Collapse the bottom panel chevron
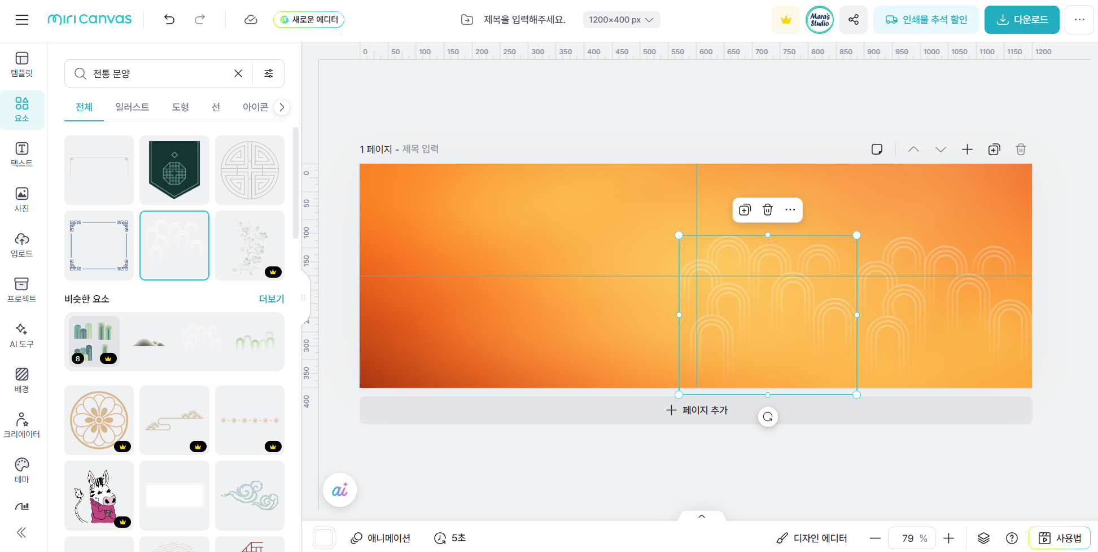Image resolution: width=1098 pixels, height=552 pixels. point(701,516)
